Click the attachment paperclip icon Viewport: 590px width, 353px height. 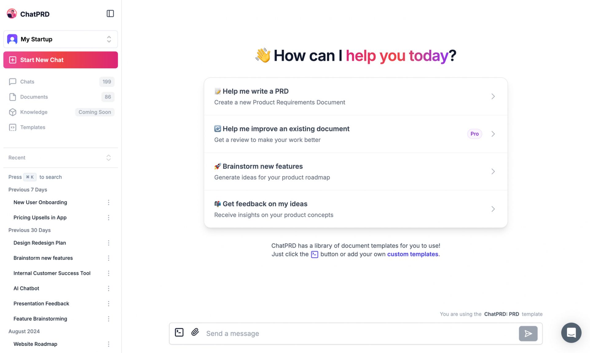pyautogui.click(x=195, y=333)
